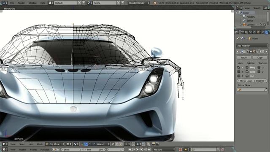Open the Render Layers properties tab
The image size is (270, 152).
click(x=246, y=32)
